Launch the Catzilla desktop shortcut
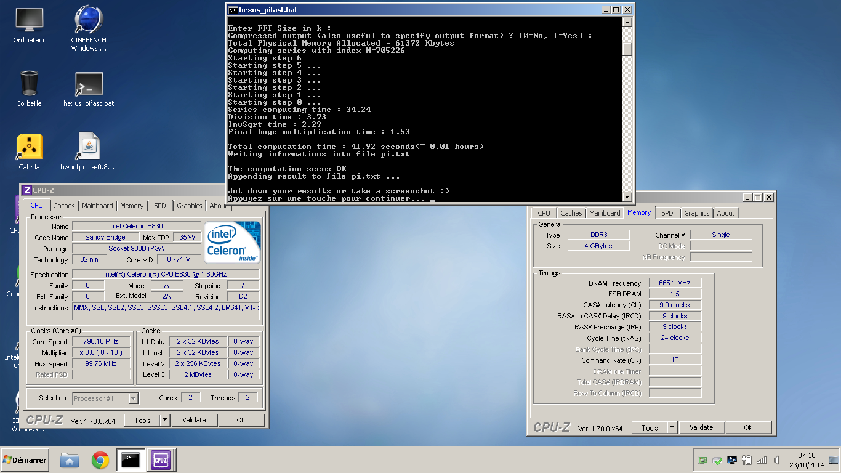Image resolution: width=841 pixels, height=473 pixels. coord(29,152)
